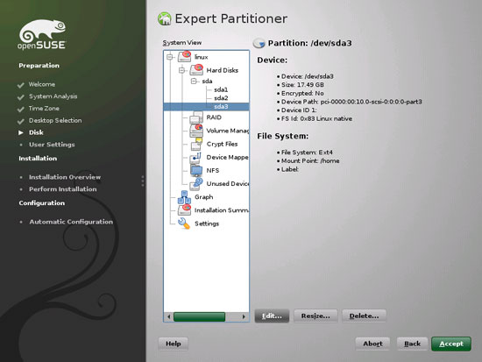This screenshot has height=362, width=482.
Task: Click the NFS monitor icon
Action: point(196,170)
